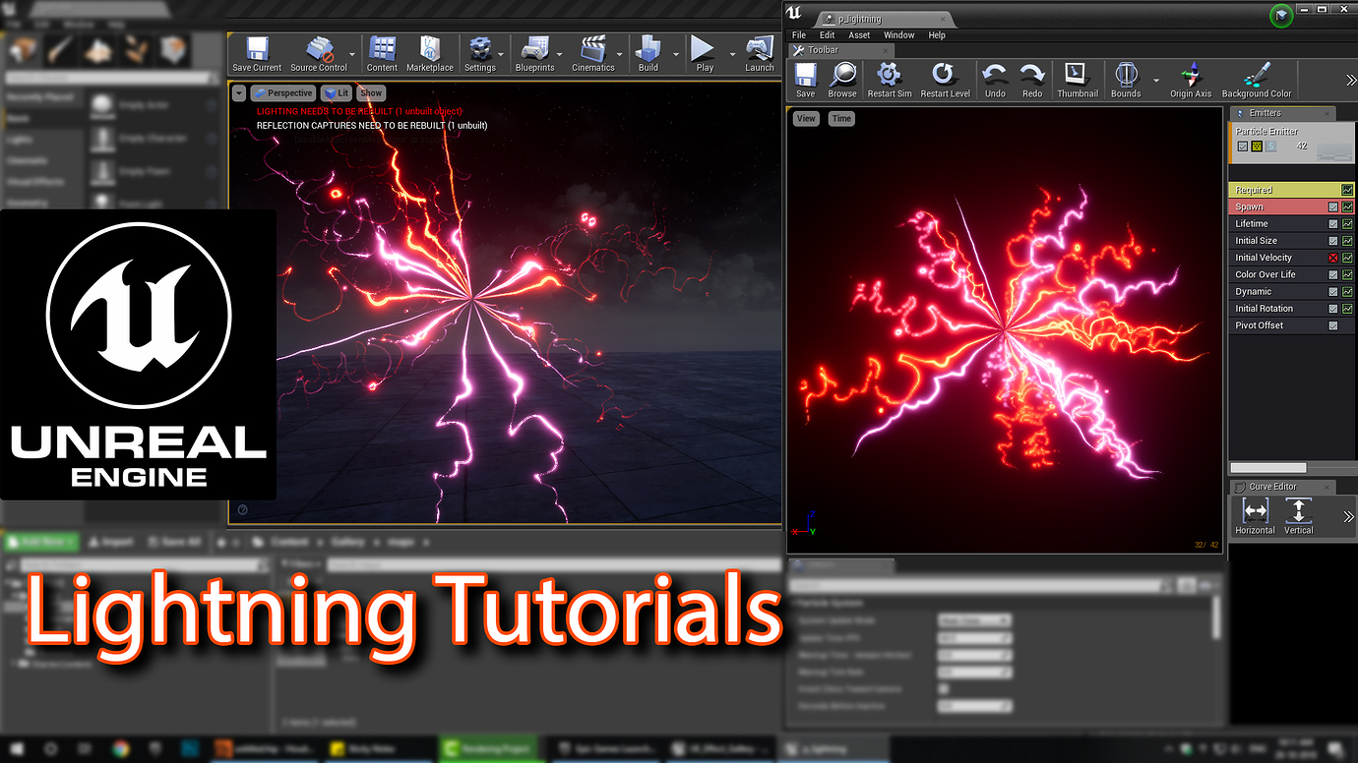Toggle the Origin Axis in Cascade

pos(1191,80)
